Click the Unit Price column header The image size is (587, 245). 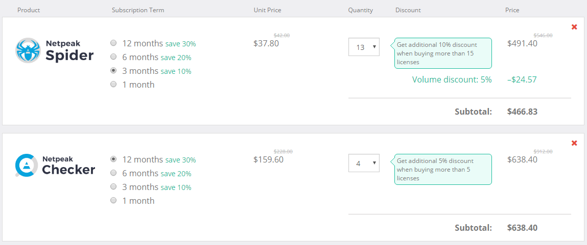[x=267, y=10]
